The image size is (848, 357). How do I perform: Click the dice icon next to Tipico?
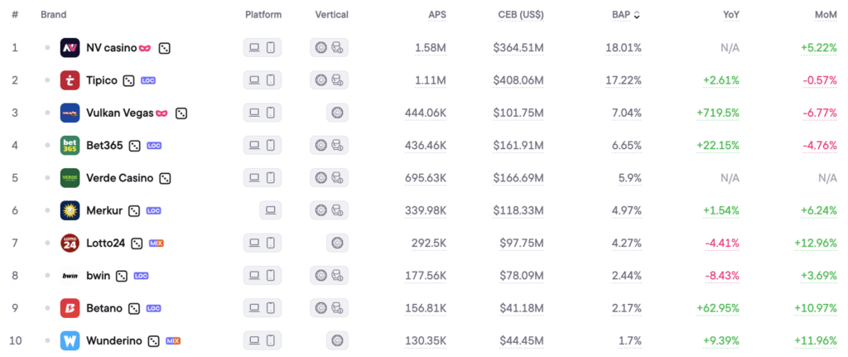pos(129,80)
